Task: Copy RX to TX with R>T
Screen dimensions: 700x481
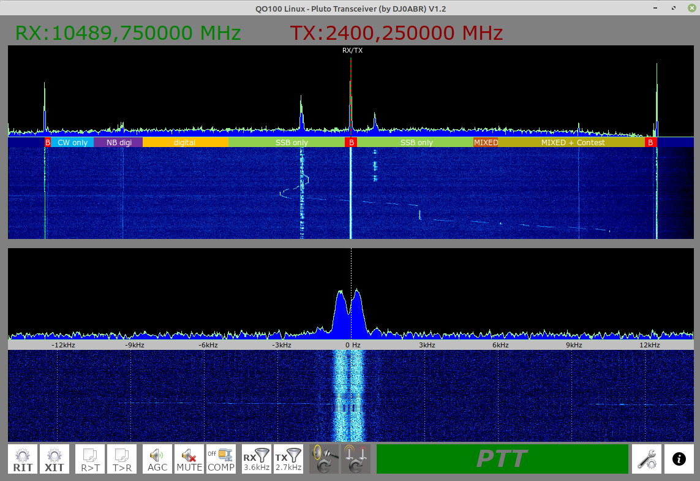Action: [x=90, y=460]
